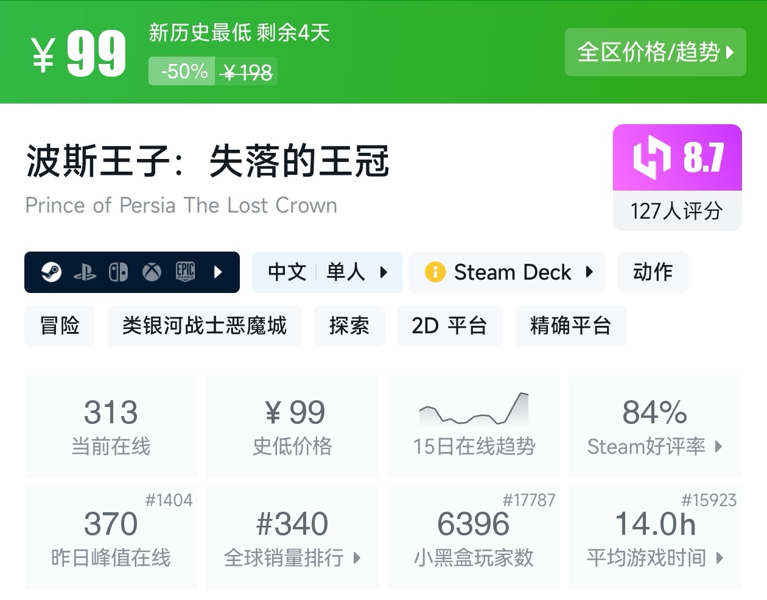Select the 动作 genre tag
Screen dimensions: 767x600
click(x=653, y=272)
